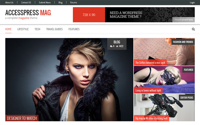Open TRAVEL GUIDES menu
This screenshot has width=200, height=125.
(x=54, y=29)
